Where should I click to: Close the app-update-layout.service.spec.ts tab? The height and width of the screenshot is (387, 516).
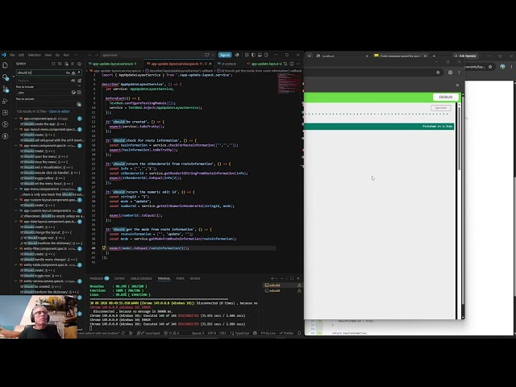tap(210, 64)
